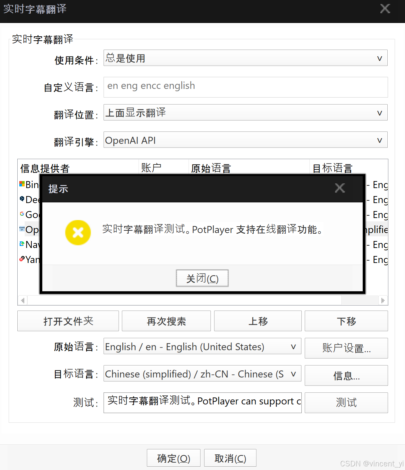Select the Yan... row text in provider list
Viewport: 405px width, 470px height.
33,260
